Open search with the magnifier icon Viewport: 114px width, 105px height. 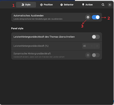click(103, 5)
